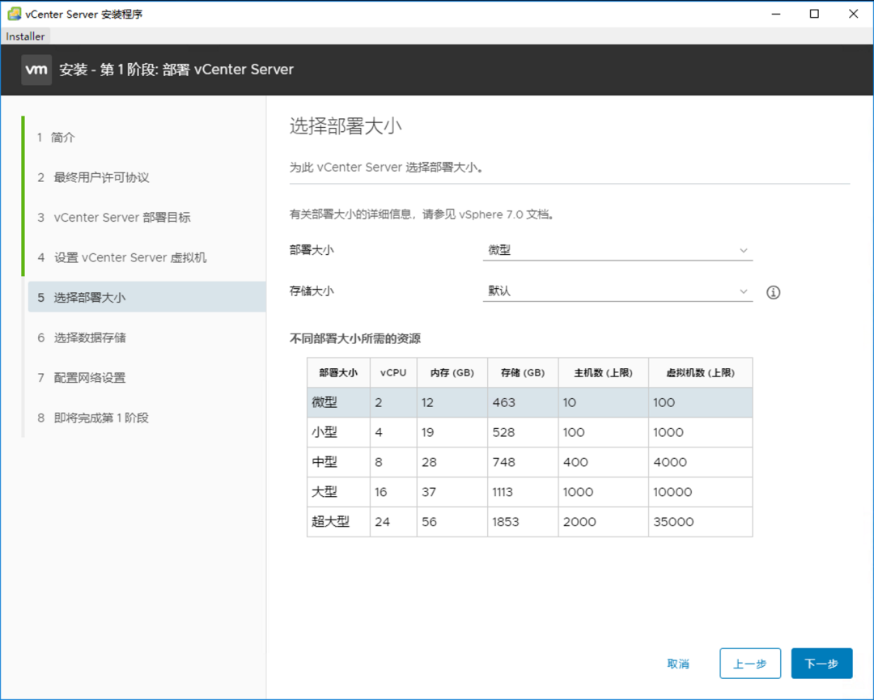874x700 pixels.
Task: Select the 中型 row in the table
Action: coord(529,462)
